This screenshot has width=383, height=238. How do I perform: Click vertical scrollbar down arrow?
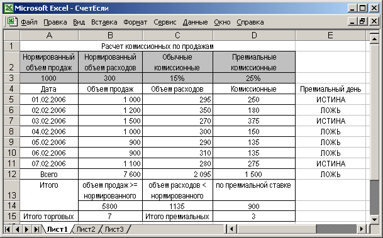pos(374,219)
